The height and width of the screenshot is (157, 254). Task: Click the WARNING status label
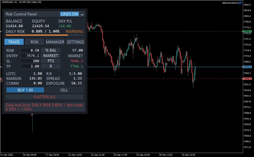pos(75,32)
